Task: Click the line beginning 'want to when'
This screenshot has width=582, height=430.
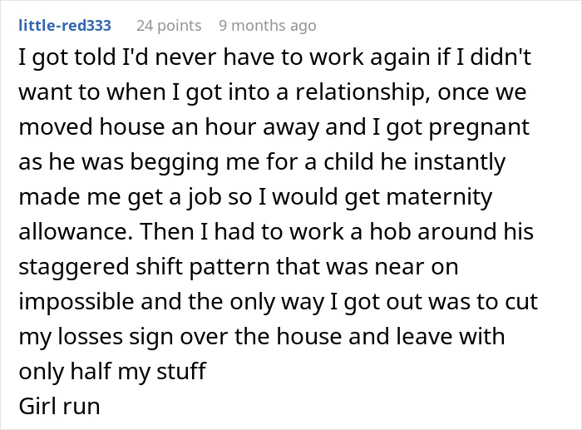Action: [272, 92]
